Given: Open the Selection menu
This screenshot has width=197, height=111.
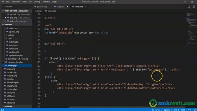Looking at the screenshot, I should (16, 2).
